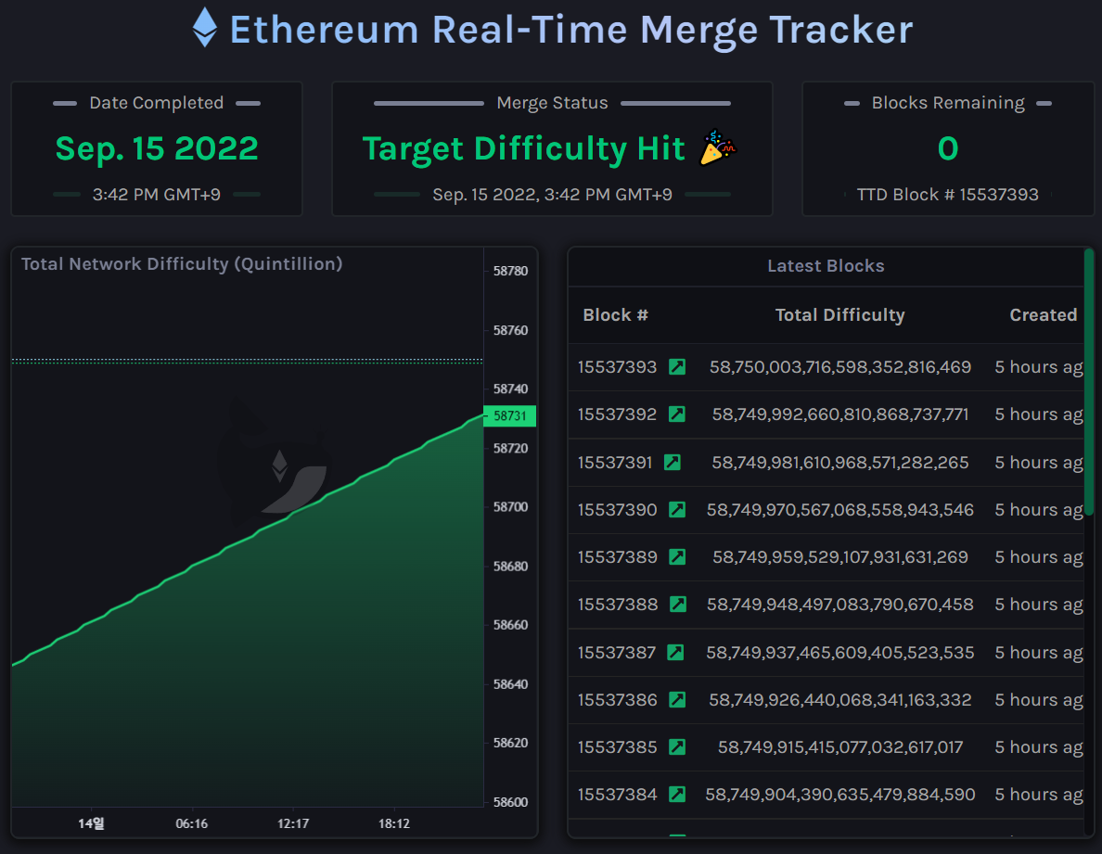Open external link icon for block 15537388
Viewport: 1102px width, 854px height.
pyautogui.click(x=678, y=605)
